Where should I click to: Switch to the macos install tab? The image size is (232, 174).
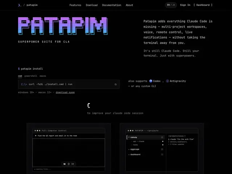43,76
